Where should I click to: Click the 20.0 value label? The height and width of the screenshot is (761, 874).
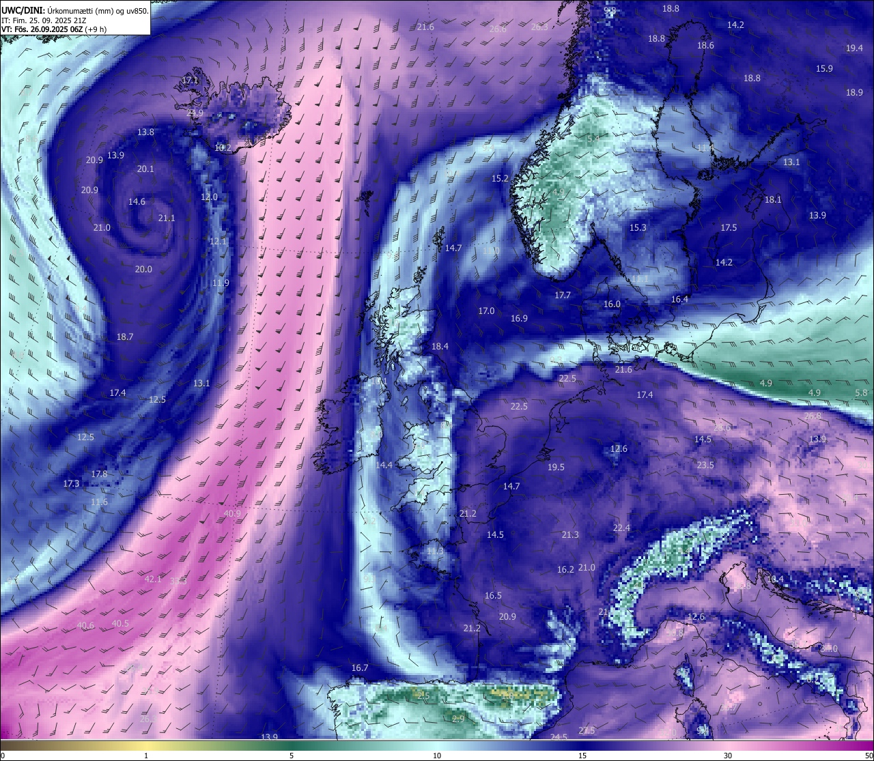(143, 269)
